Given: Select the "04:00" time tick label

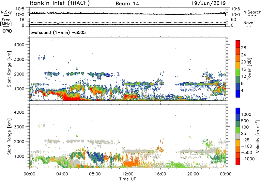Looking at the screenshot, I should tap(62, 174).
